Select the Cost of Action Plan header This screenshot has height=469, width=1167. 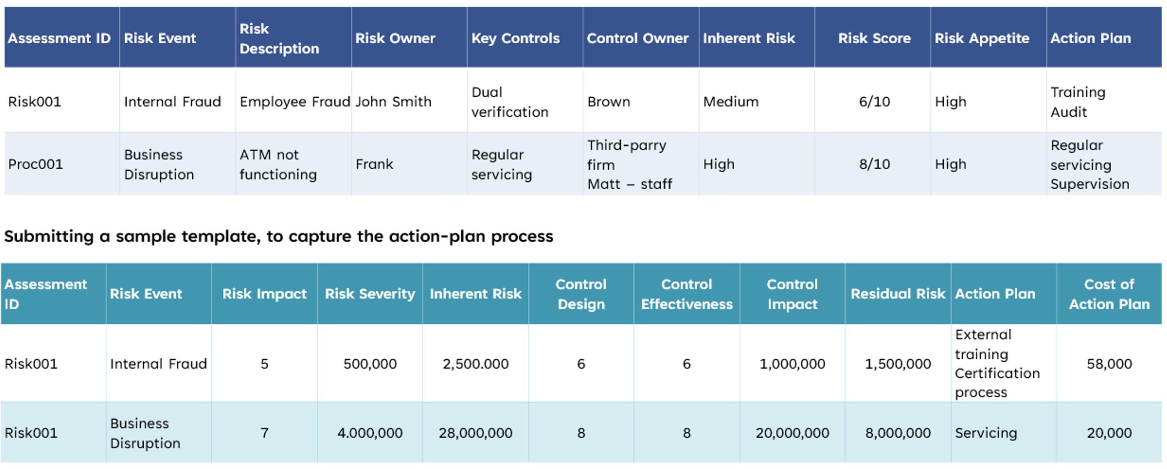(x=1109, y=294)
